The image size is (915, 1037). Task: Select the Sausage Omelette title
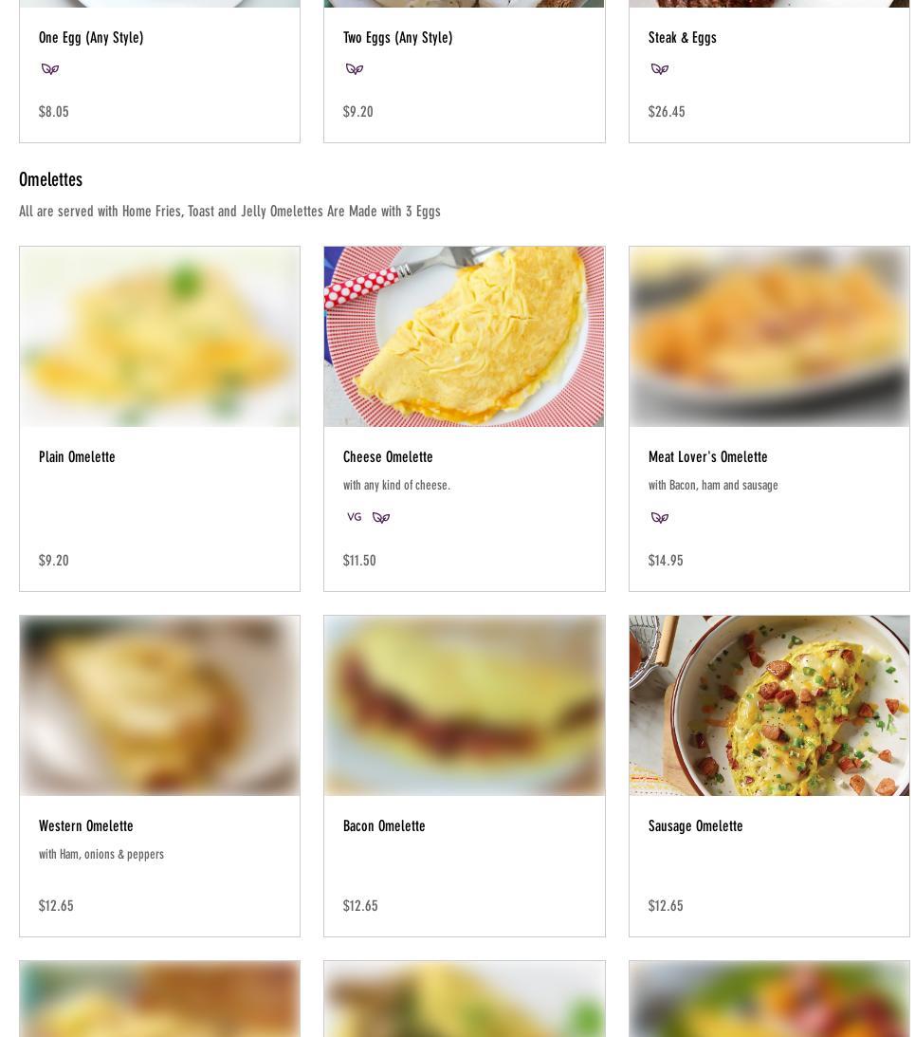pos(696,826)
